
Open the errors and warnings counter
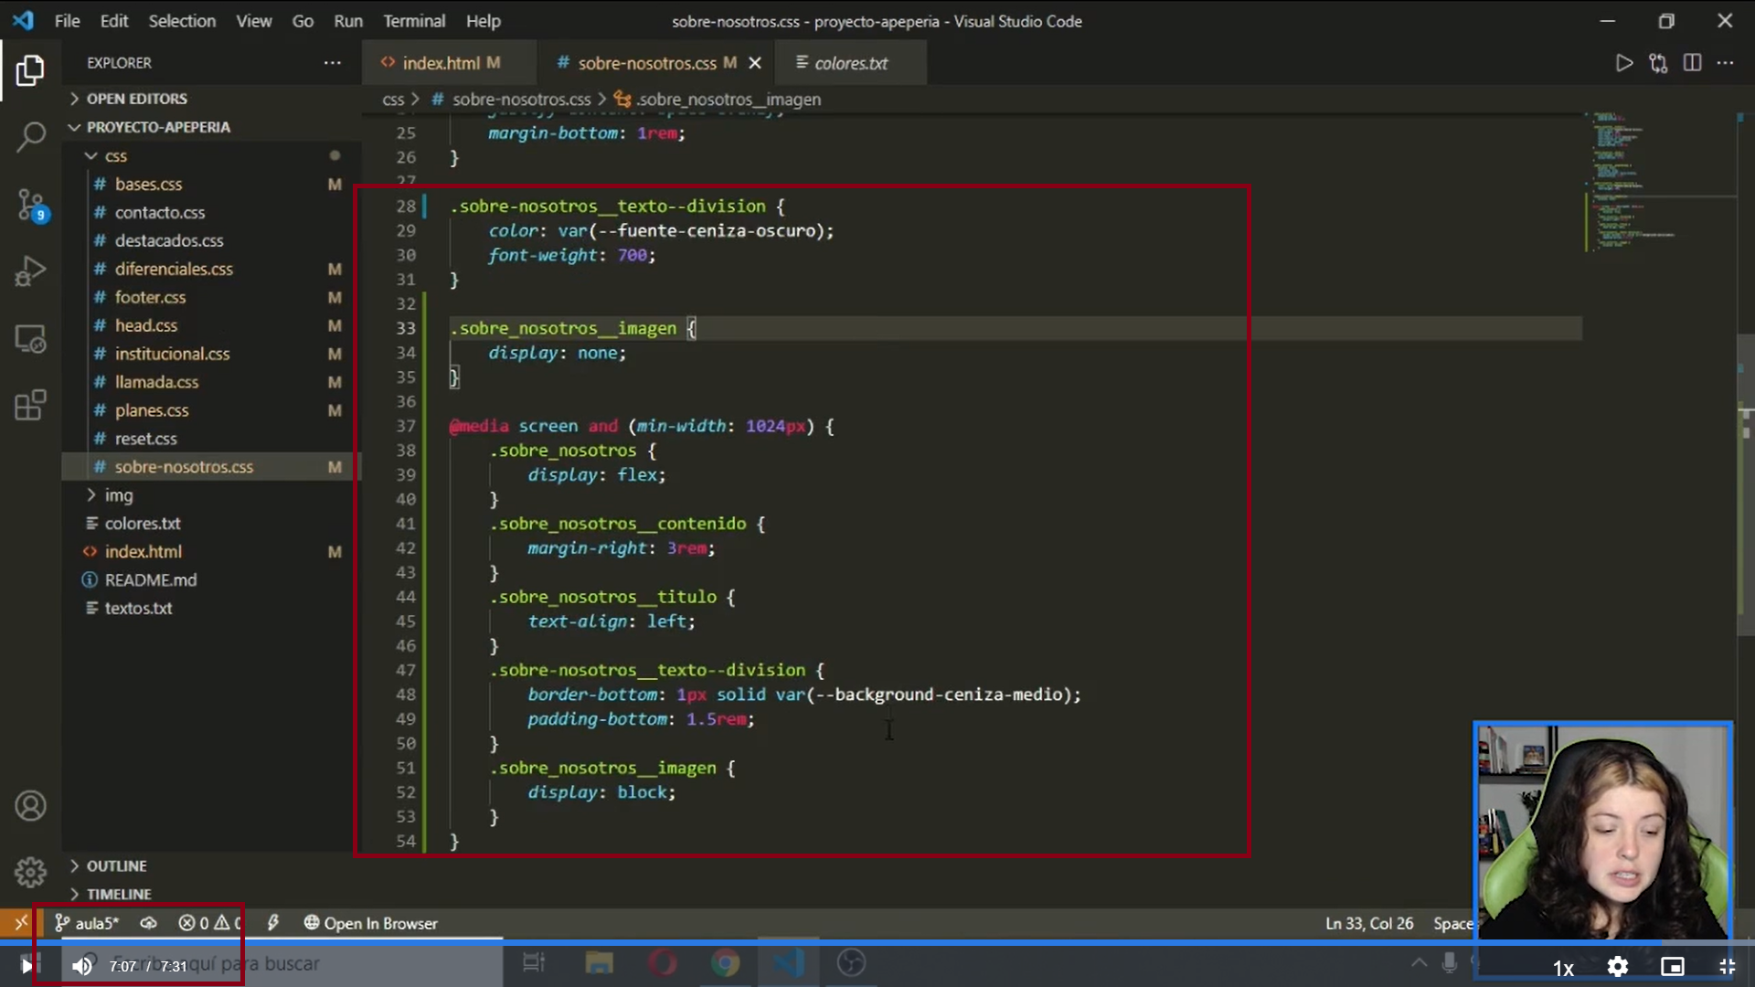pyautogui.click(x=209, y=923)
